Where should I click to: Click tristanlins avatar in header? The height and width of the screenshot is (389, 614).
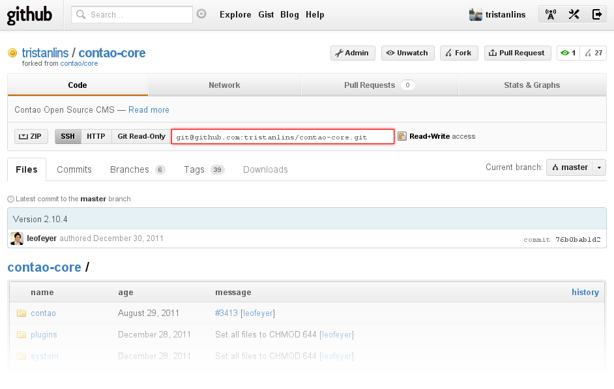pos(475,14)
